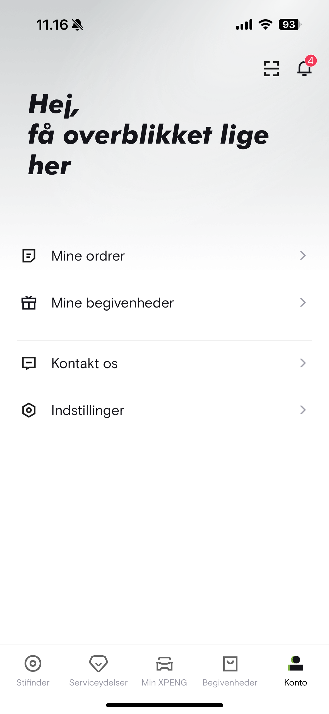Tap the gift icon for Mine begivenheder

[29, 303]
